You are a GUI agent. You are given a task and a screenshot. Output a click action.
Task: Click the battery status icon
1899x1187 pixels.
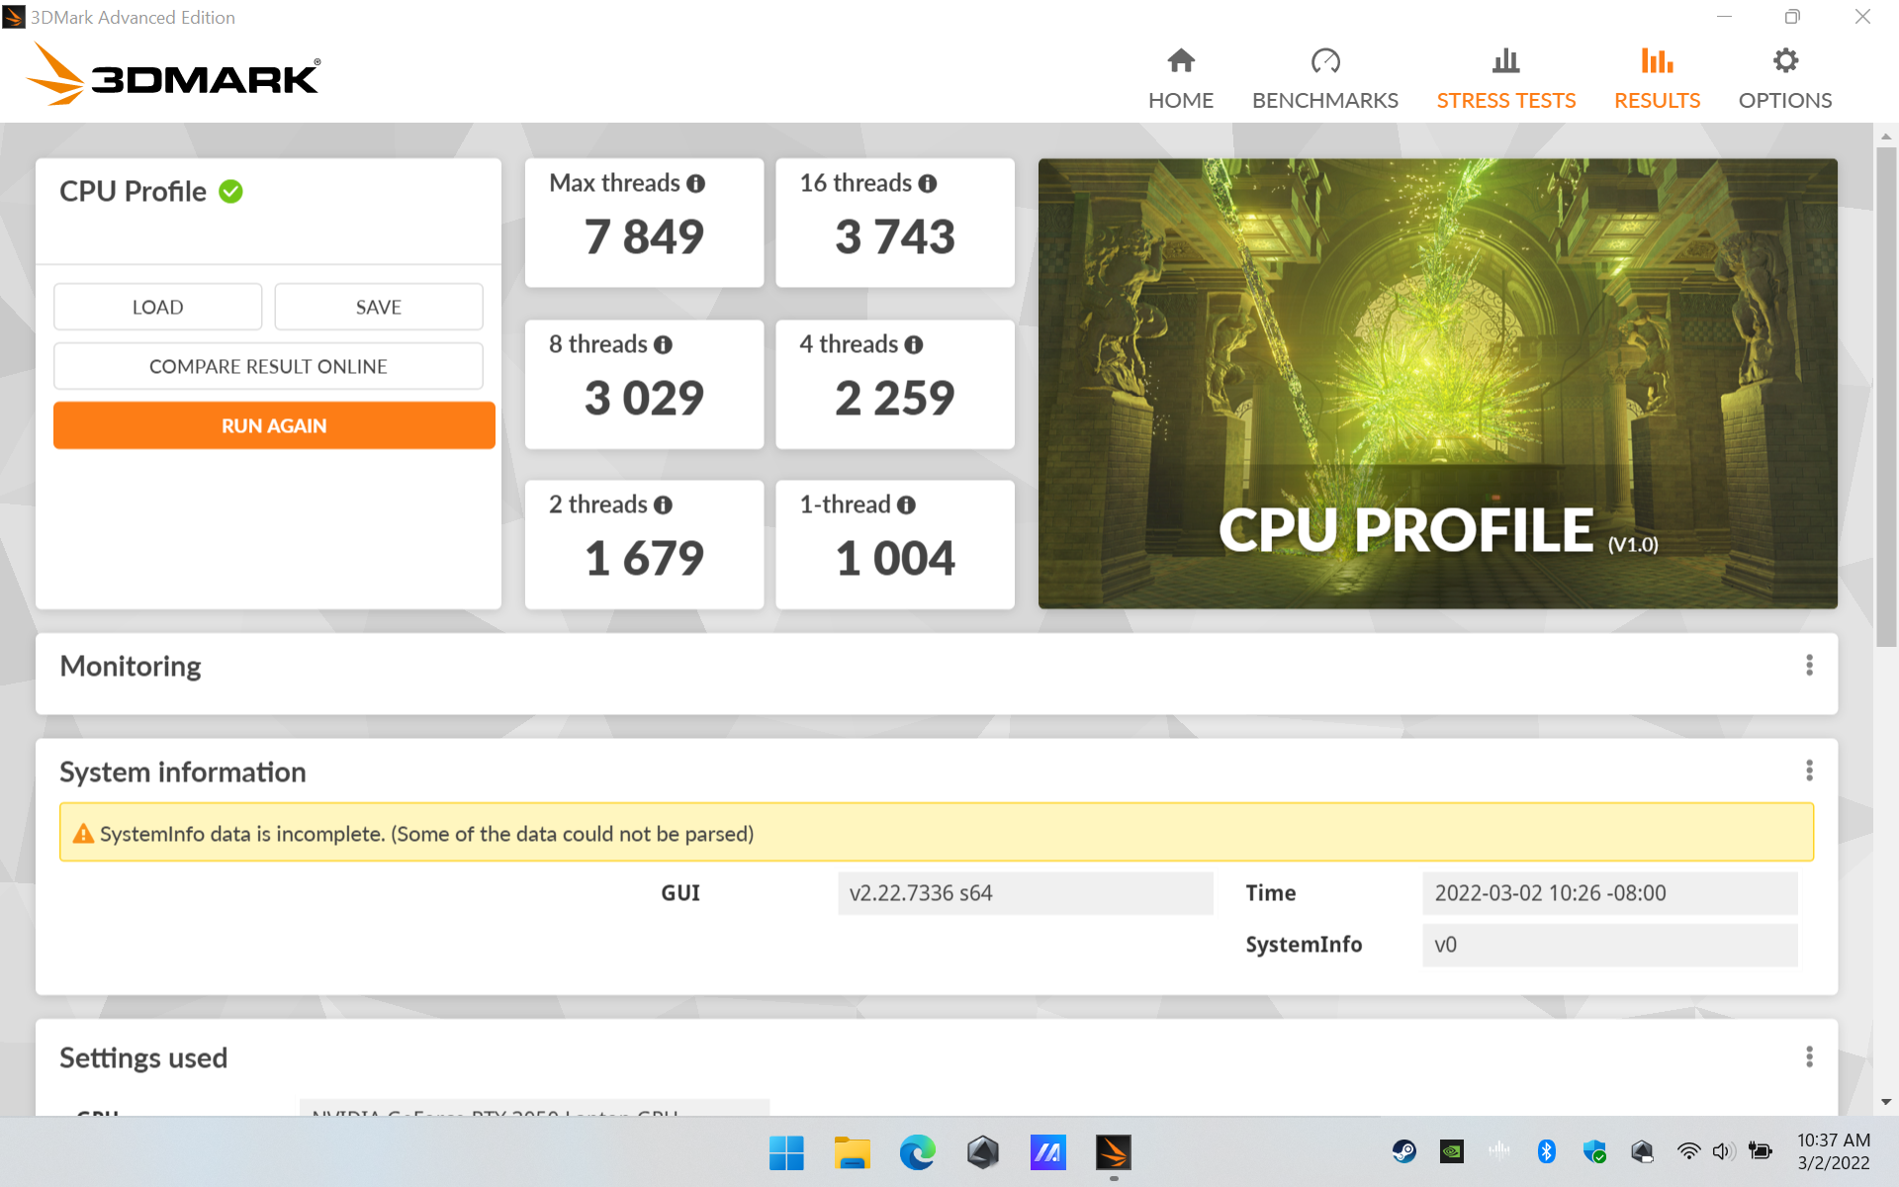click(x=1760, y=1151)
